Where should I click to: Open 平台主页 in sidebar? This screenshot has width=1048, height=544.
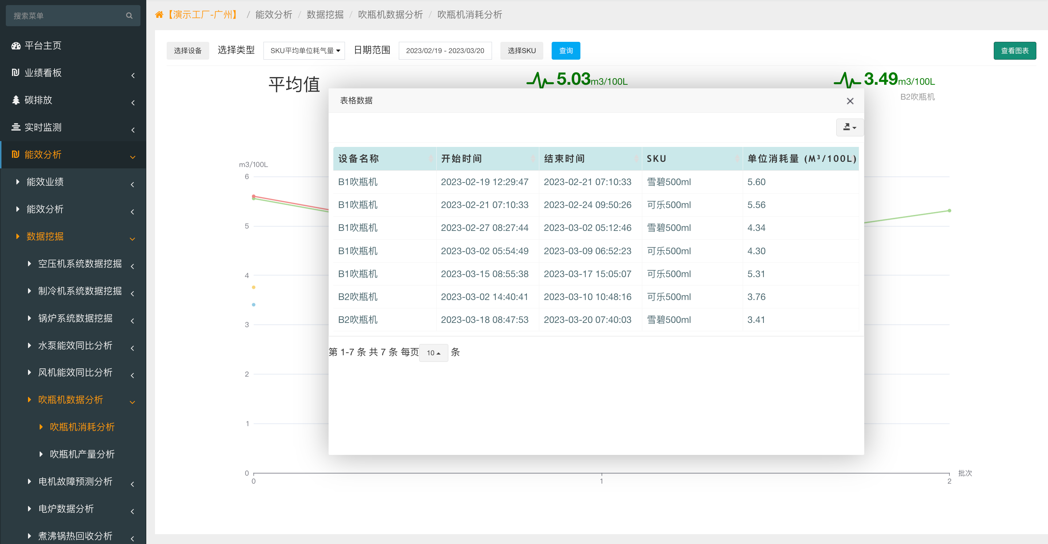(43, 45)
